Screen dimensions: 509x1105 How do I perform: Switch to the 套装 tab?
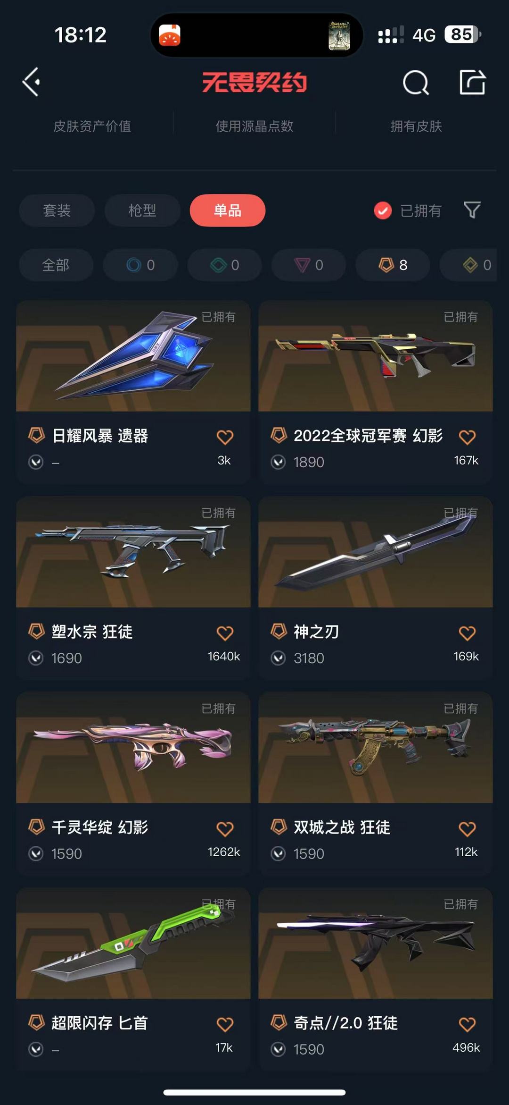click(57, 210)
